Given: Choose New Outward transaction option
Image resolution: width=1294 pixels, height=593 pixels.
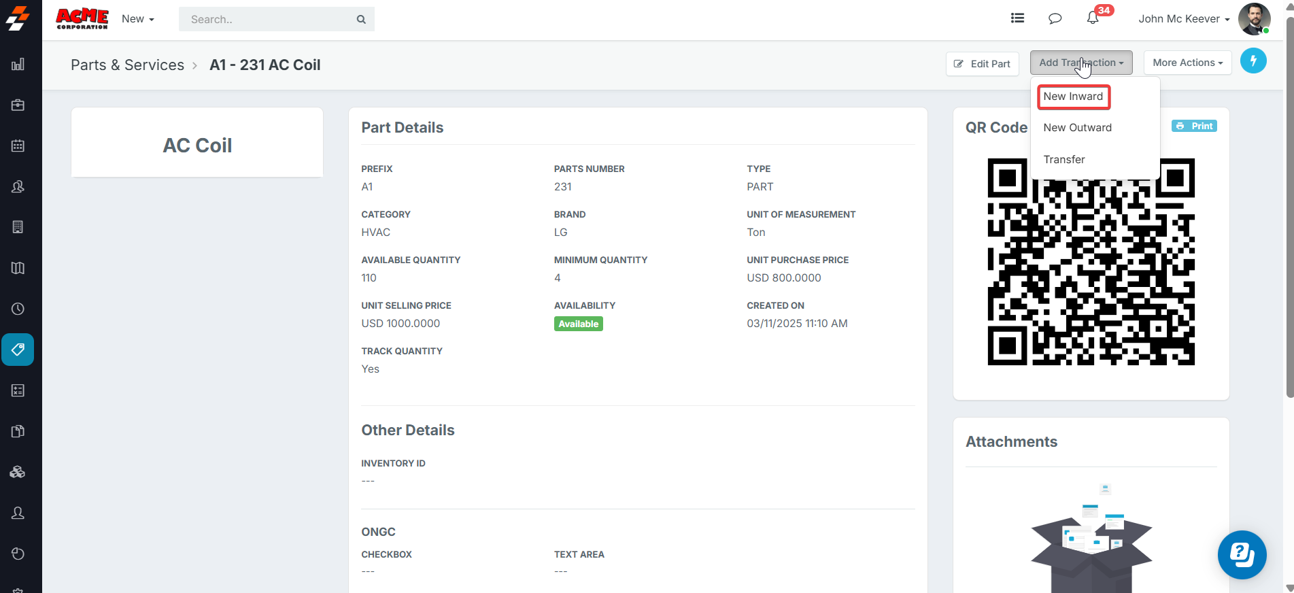Looking at the screenshot, I should coord(1077,128).
